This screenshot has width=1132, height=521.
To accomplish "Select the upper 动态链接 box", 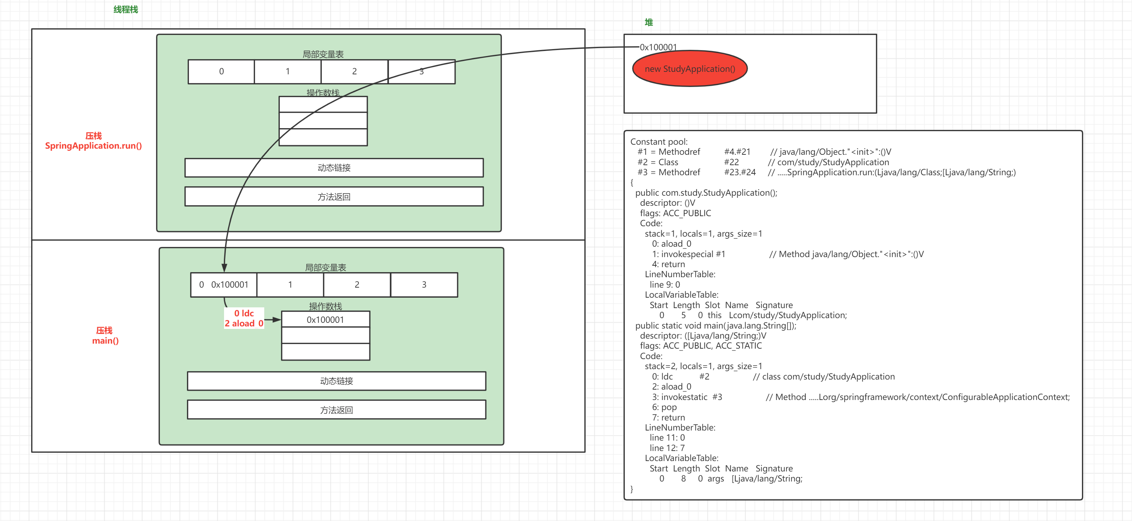I will [334, 168].
